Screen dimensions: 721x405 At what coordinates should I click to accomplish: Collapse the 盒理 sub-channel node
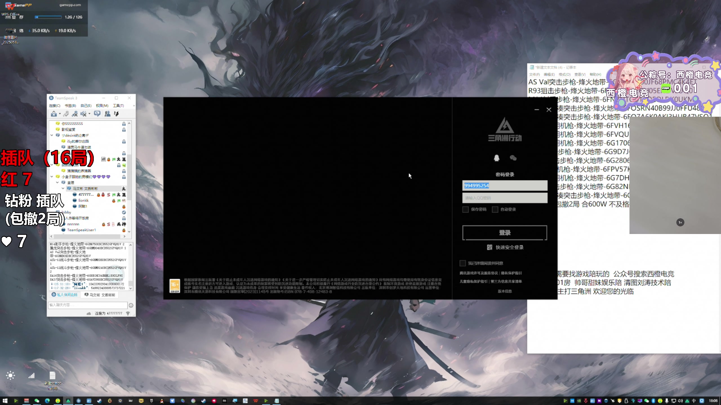[57, 183]
